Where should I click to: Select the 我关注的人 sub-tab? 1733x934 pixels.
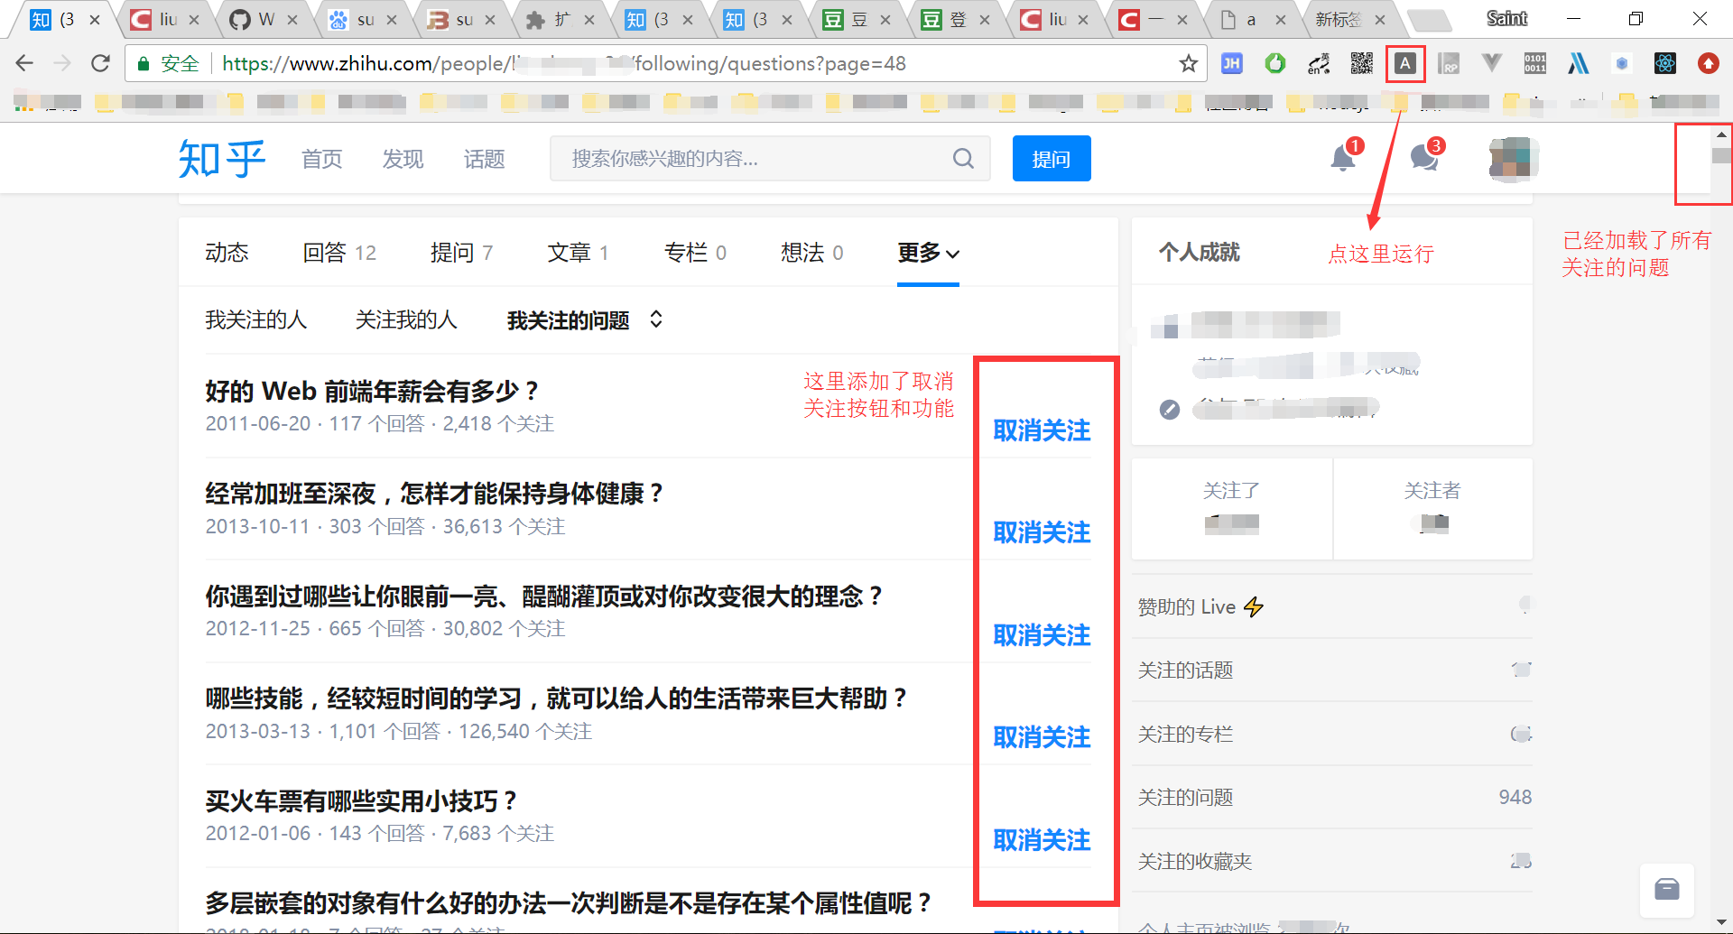click(255, 319)
